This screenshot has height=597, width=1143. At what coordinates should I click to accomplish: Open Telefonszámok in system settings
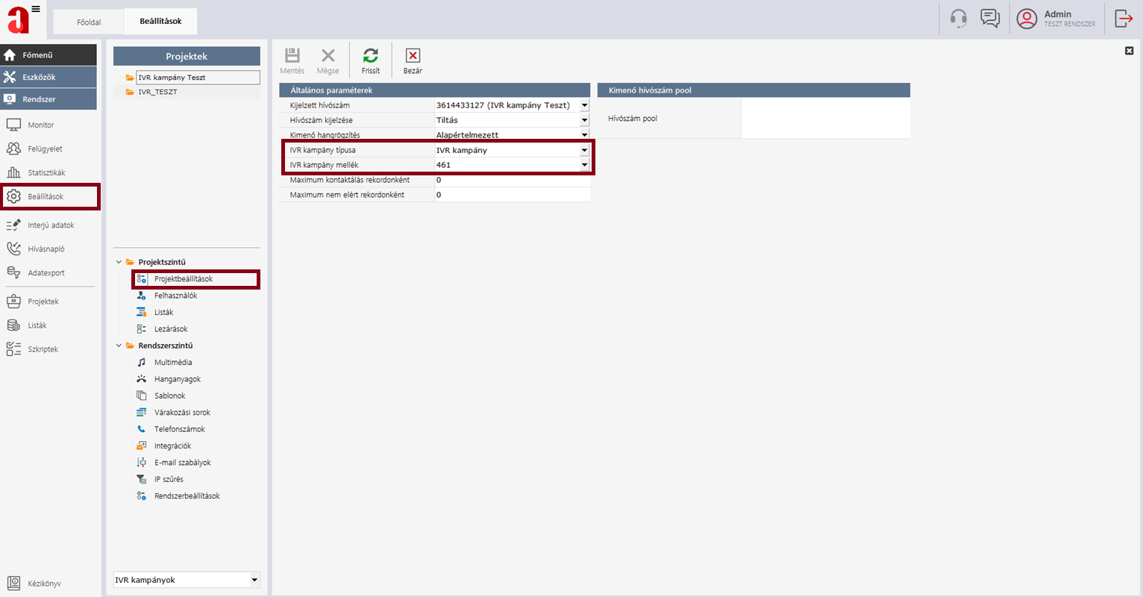pyautogui.click(x=179, y=429)
